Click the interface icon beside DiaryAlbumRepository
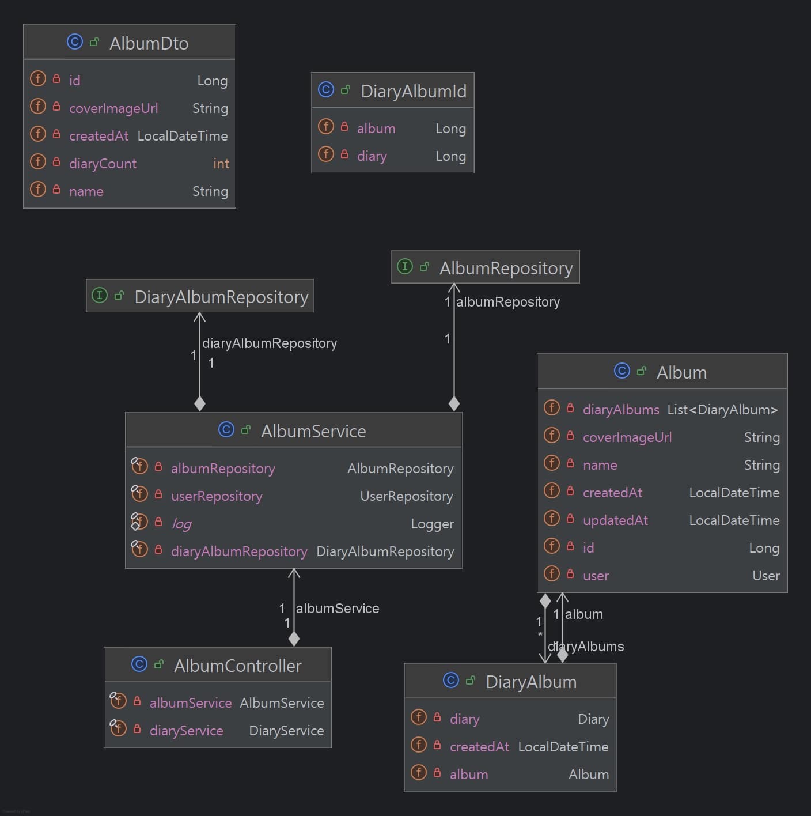The height and width of the screenshot is (816, 811). 100,296
